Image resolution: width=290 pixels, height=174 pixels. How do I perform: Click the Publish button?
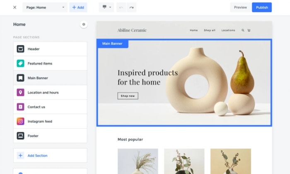point(262,7)
